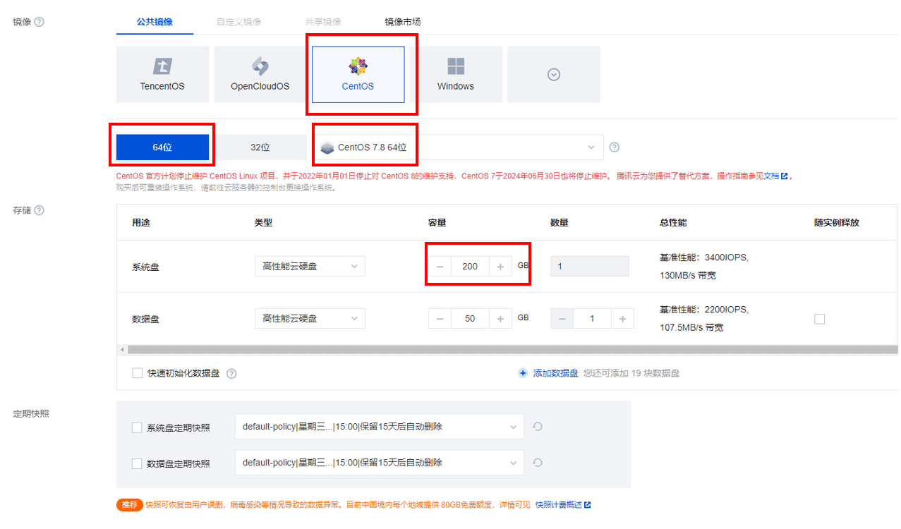Open the 镜像 help question mark
This screenshot has height=529, width=901.
[40, 22]
